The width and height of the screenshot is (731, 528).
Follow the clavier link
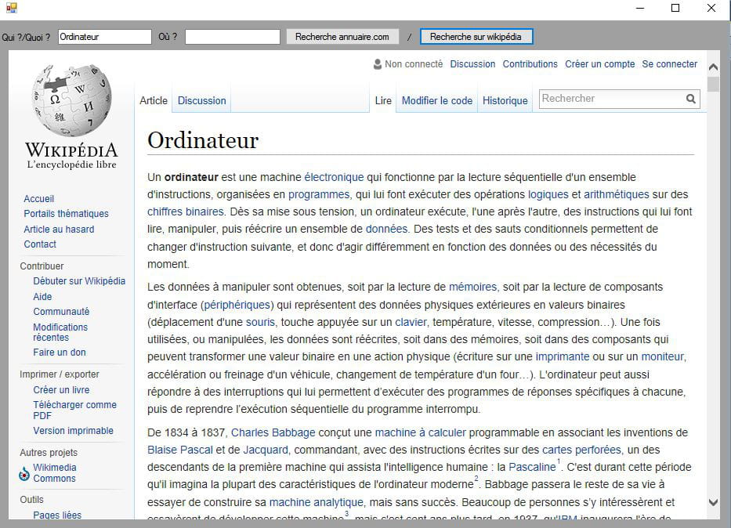pos(411,322)
